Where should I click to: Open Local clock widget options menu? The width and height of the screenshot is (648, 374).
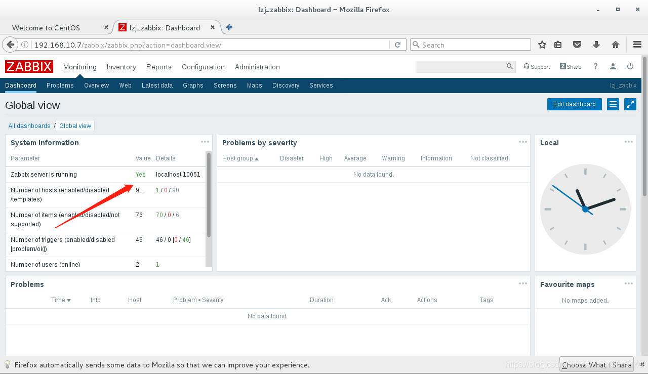coord(629,142)
